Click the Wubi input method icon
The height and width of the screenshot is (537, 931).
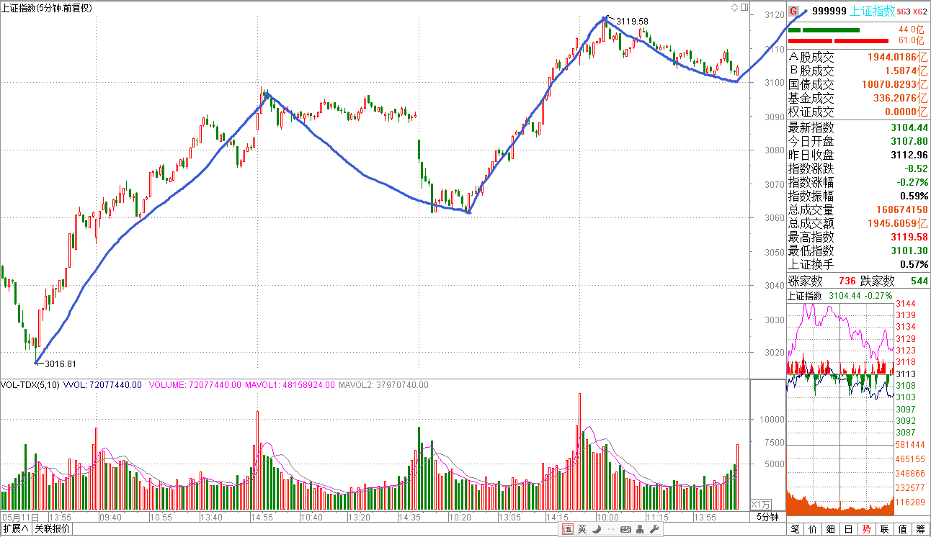pos(568,530)
